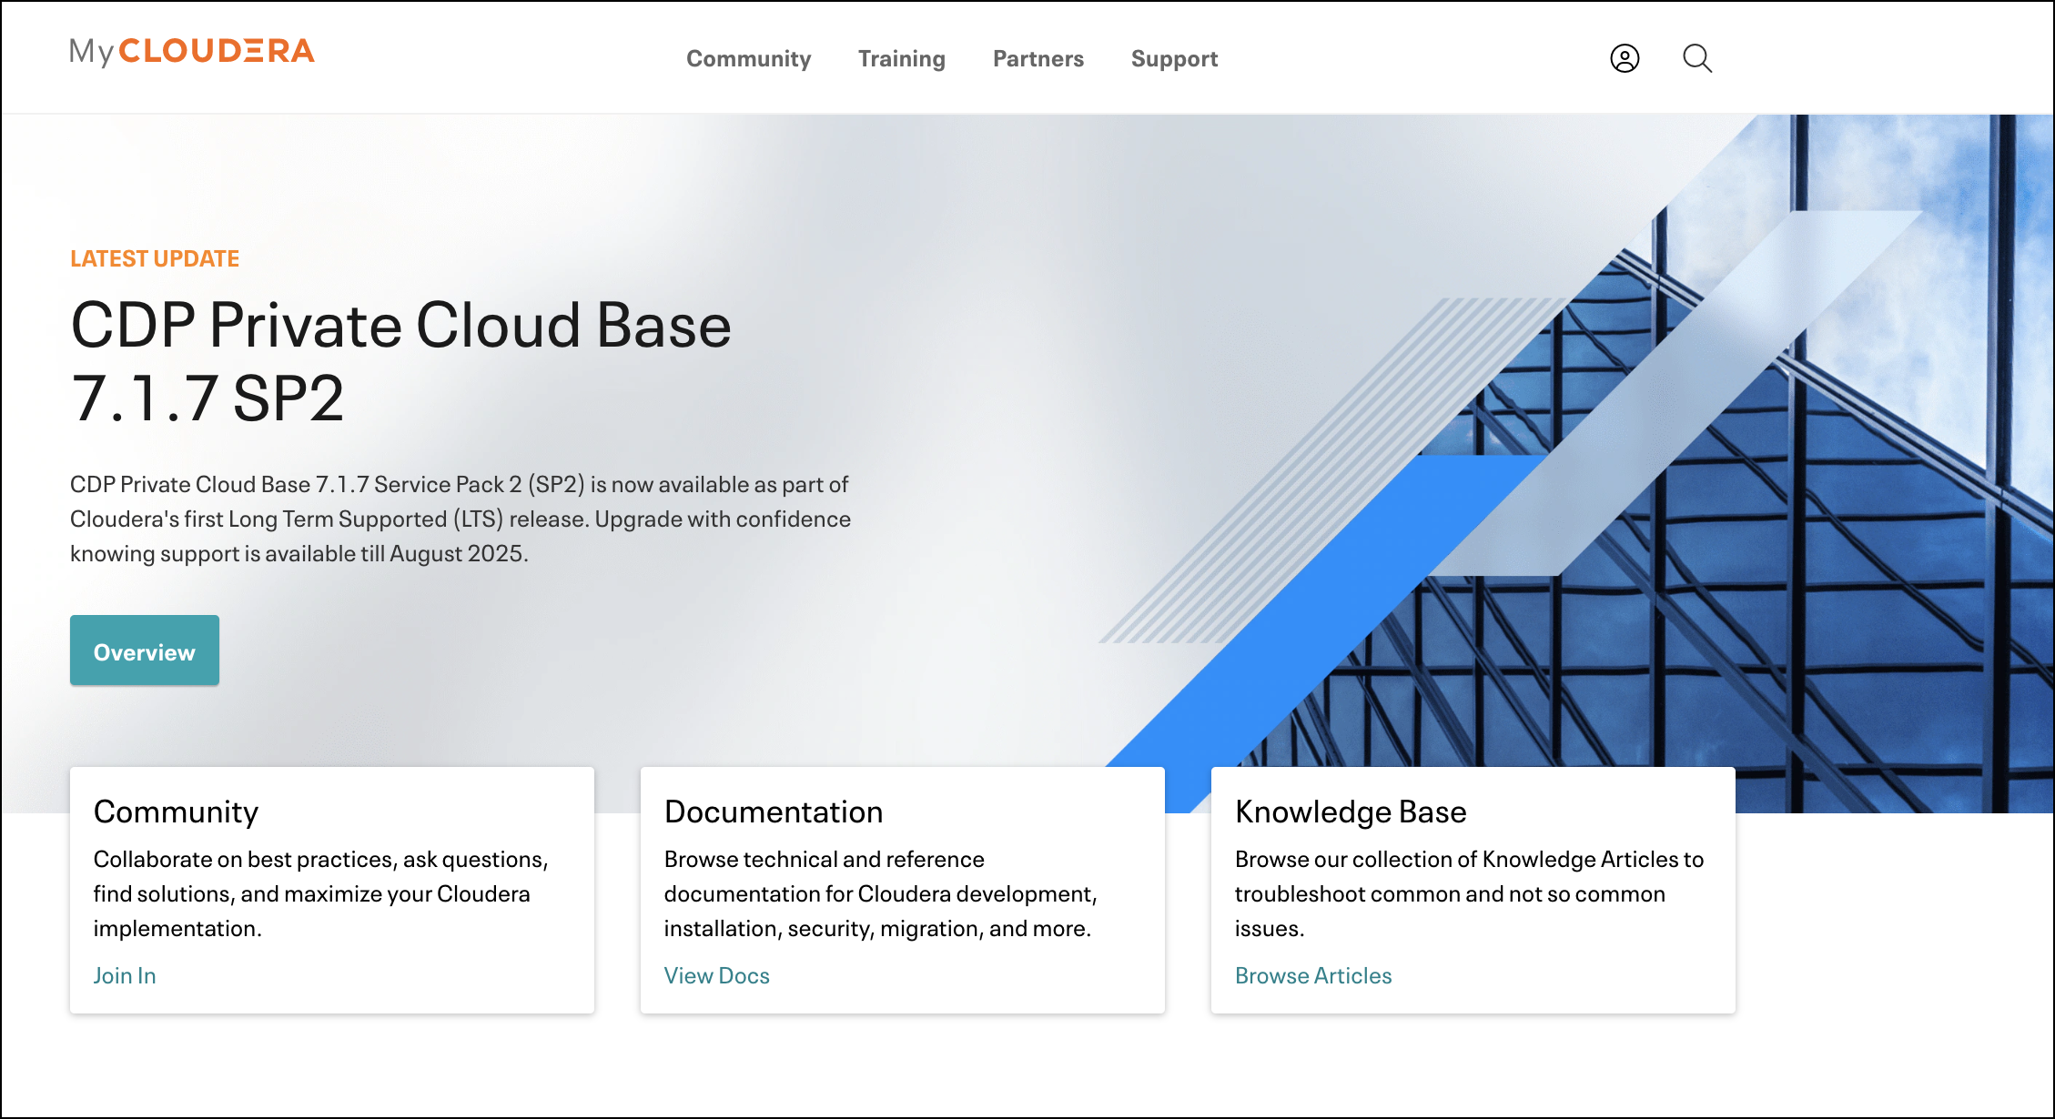Click the LATEST UPDATE label
The image size is (2055, 1119).
pos(155,259)
